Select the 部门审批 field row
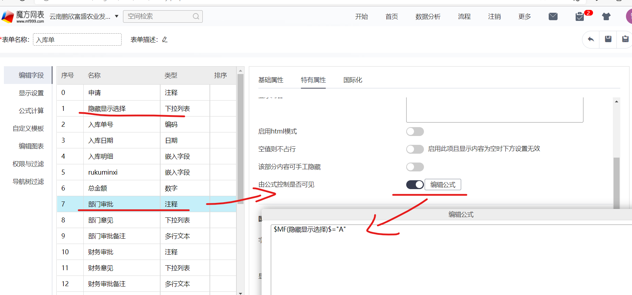The image size is (632, 295). (x=146, y=204)
